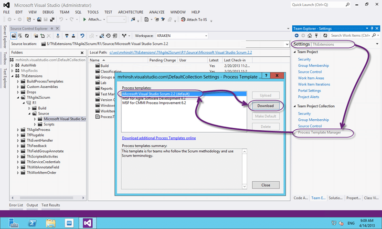Collapse the Team Project section

click(295, 52)
